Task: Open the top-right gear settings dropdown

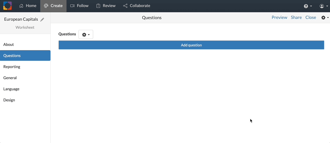Action: click(325, 18)
